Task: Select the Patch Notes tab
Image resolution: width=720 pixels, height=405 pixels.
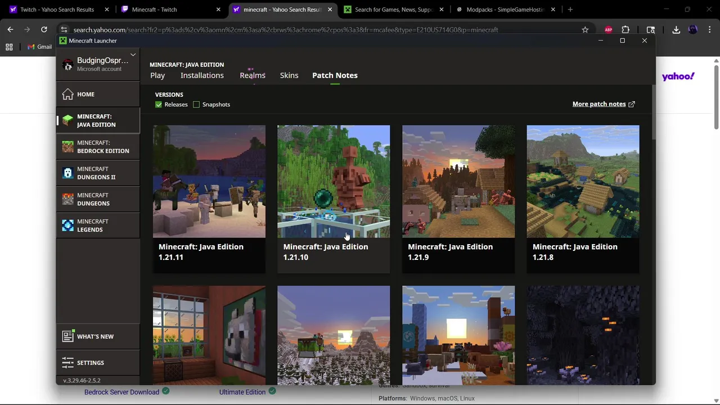Action: point(335,75)
